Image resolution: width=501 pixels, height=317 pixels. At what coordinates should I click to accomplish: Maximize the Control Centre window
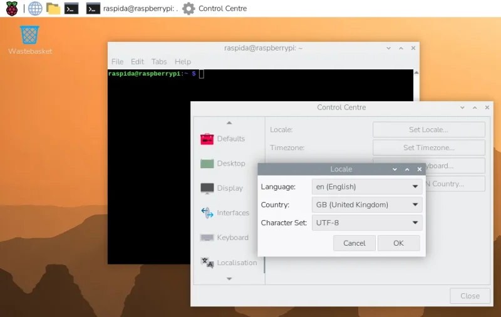(x=475, y=108)
